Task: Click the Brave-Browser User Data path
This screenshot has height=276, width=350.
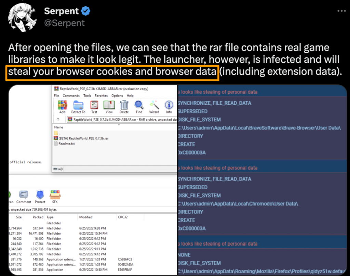Action: click(259, 128)
